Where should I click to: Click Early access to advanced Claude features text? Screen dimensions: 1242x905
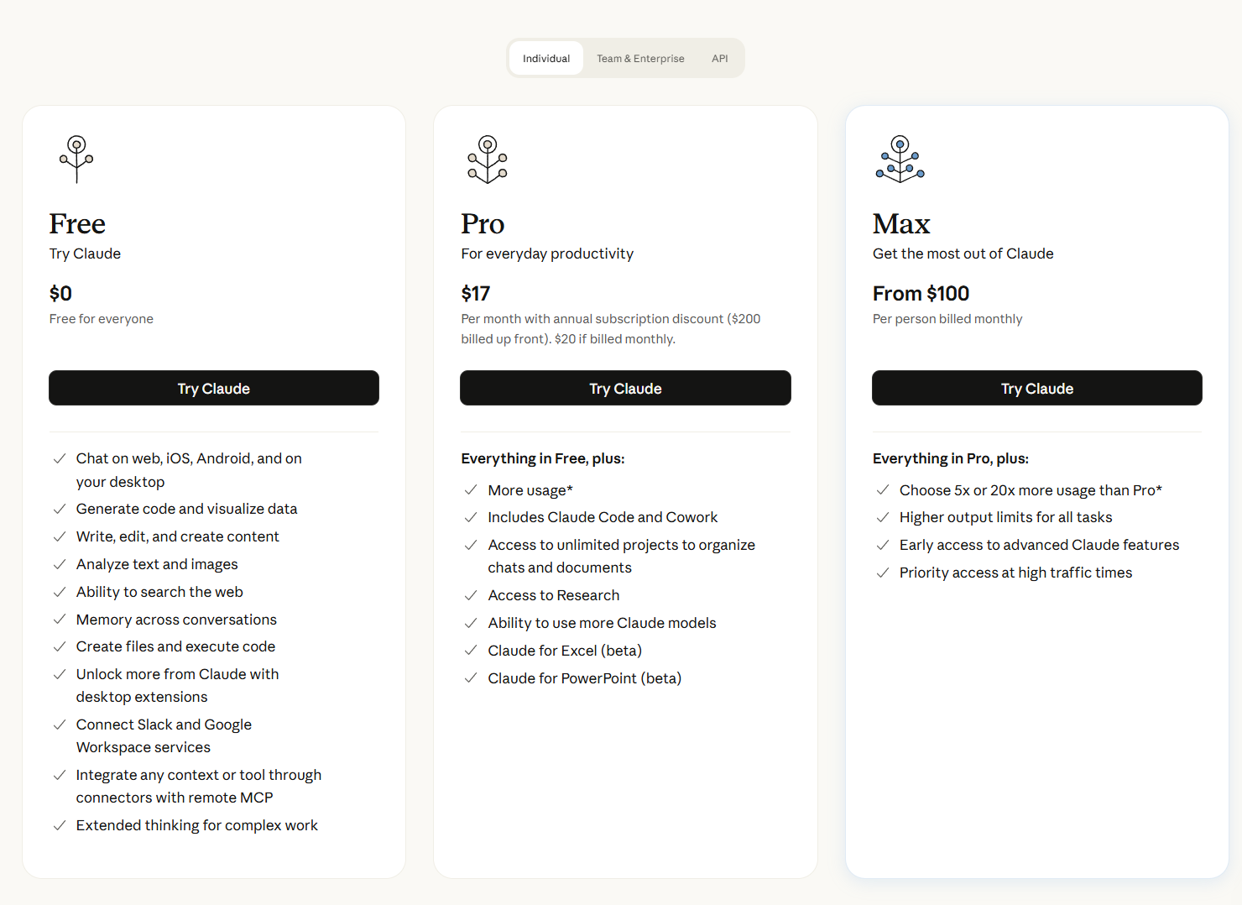1039,545
